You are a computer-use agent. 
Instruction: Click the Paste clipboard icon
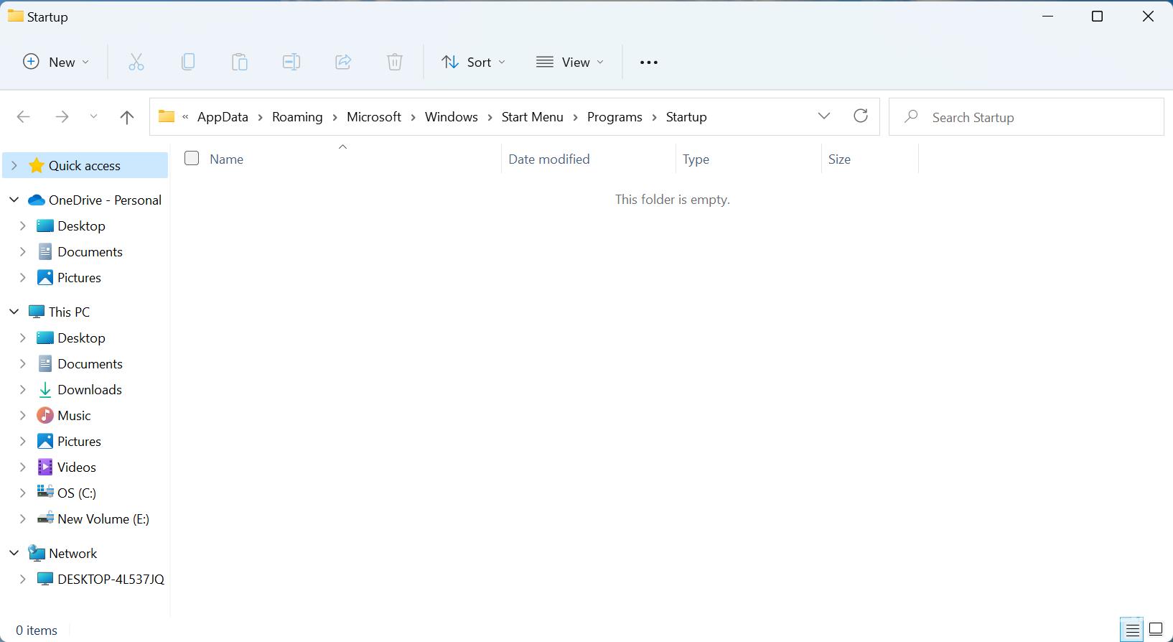[240, 62]
